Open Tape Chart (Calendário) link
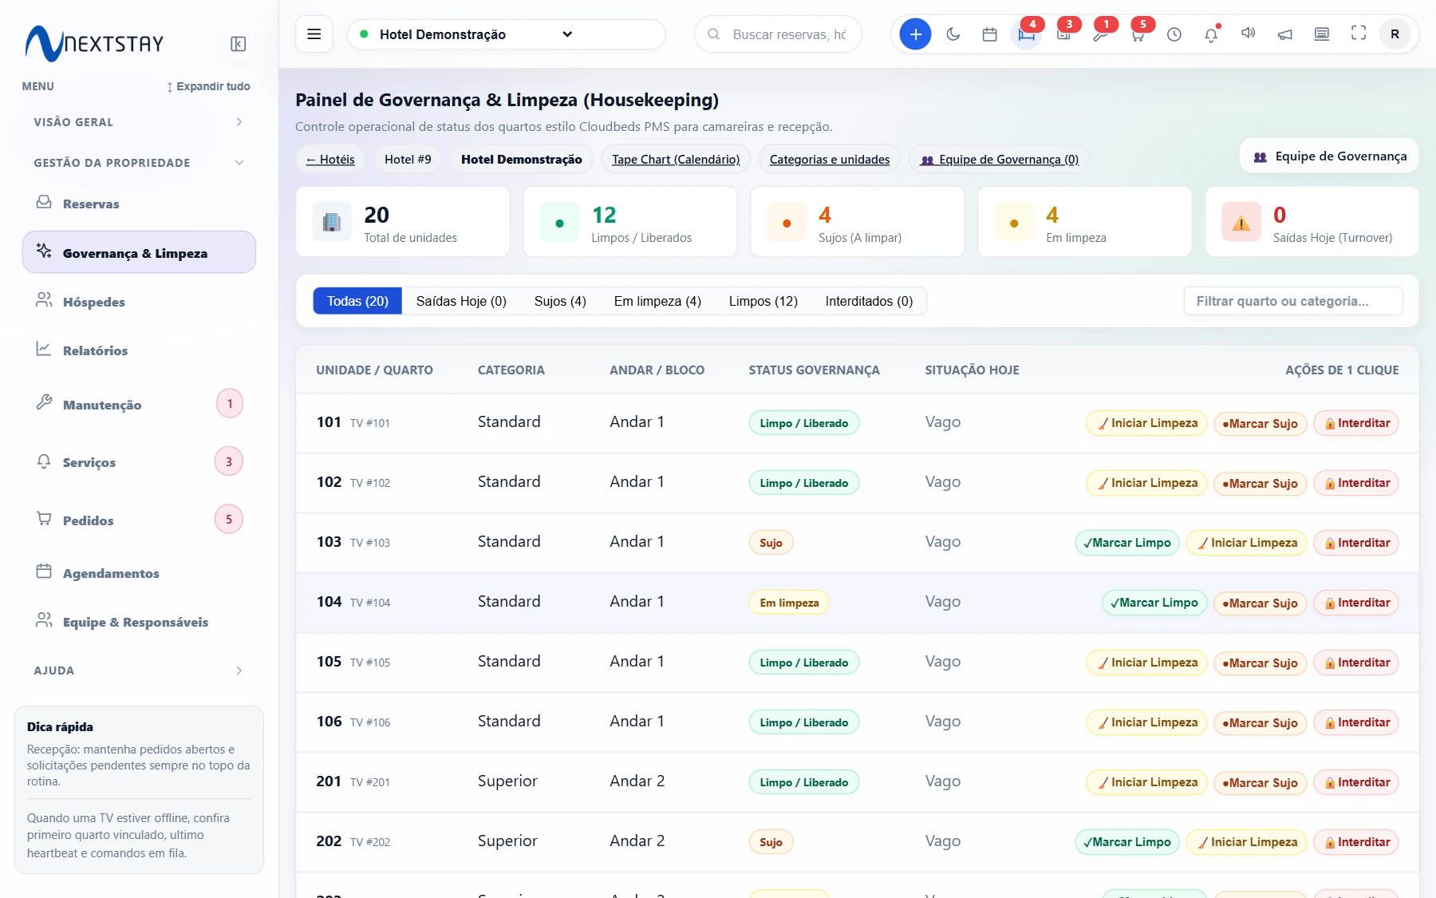This screenshot has width=1436, height=898. tap(676, 160)
